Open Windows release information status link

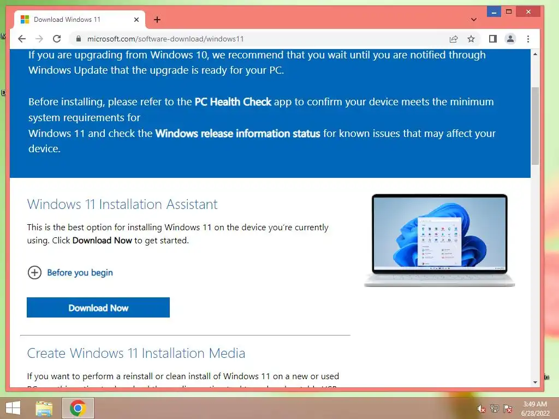click(238, 134)
